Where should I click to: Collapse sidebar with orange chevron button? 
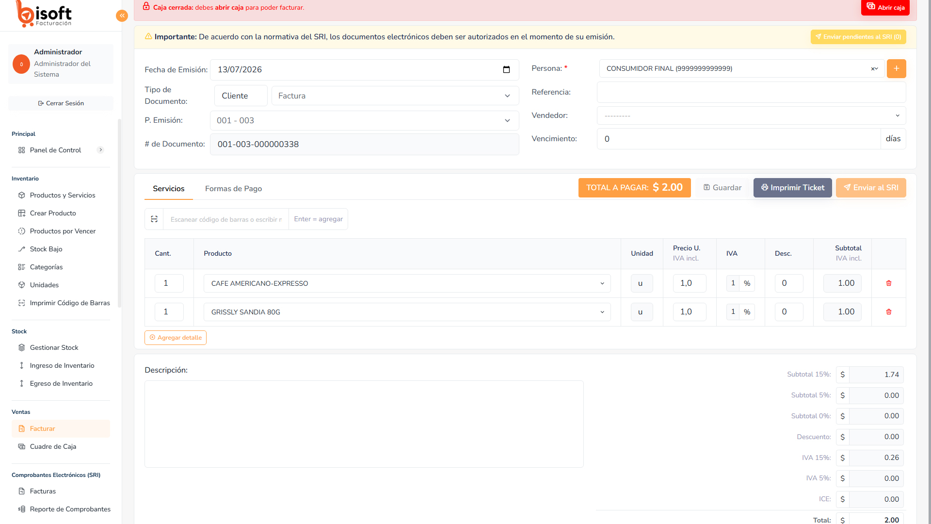pos(122,16)
